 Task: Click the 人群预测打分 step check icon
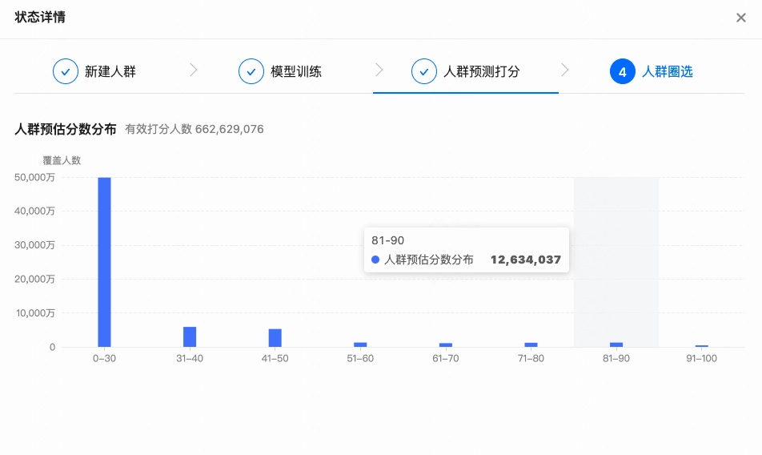(x=424, y=71)
